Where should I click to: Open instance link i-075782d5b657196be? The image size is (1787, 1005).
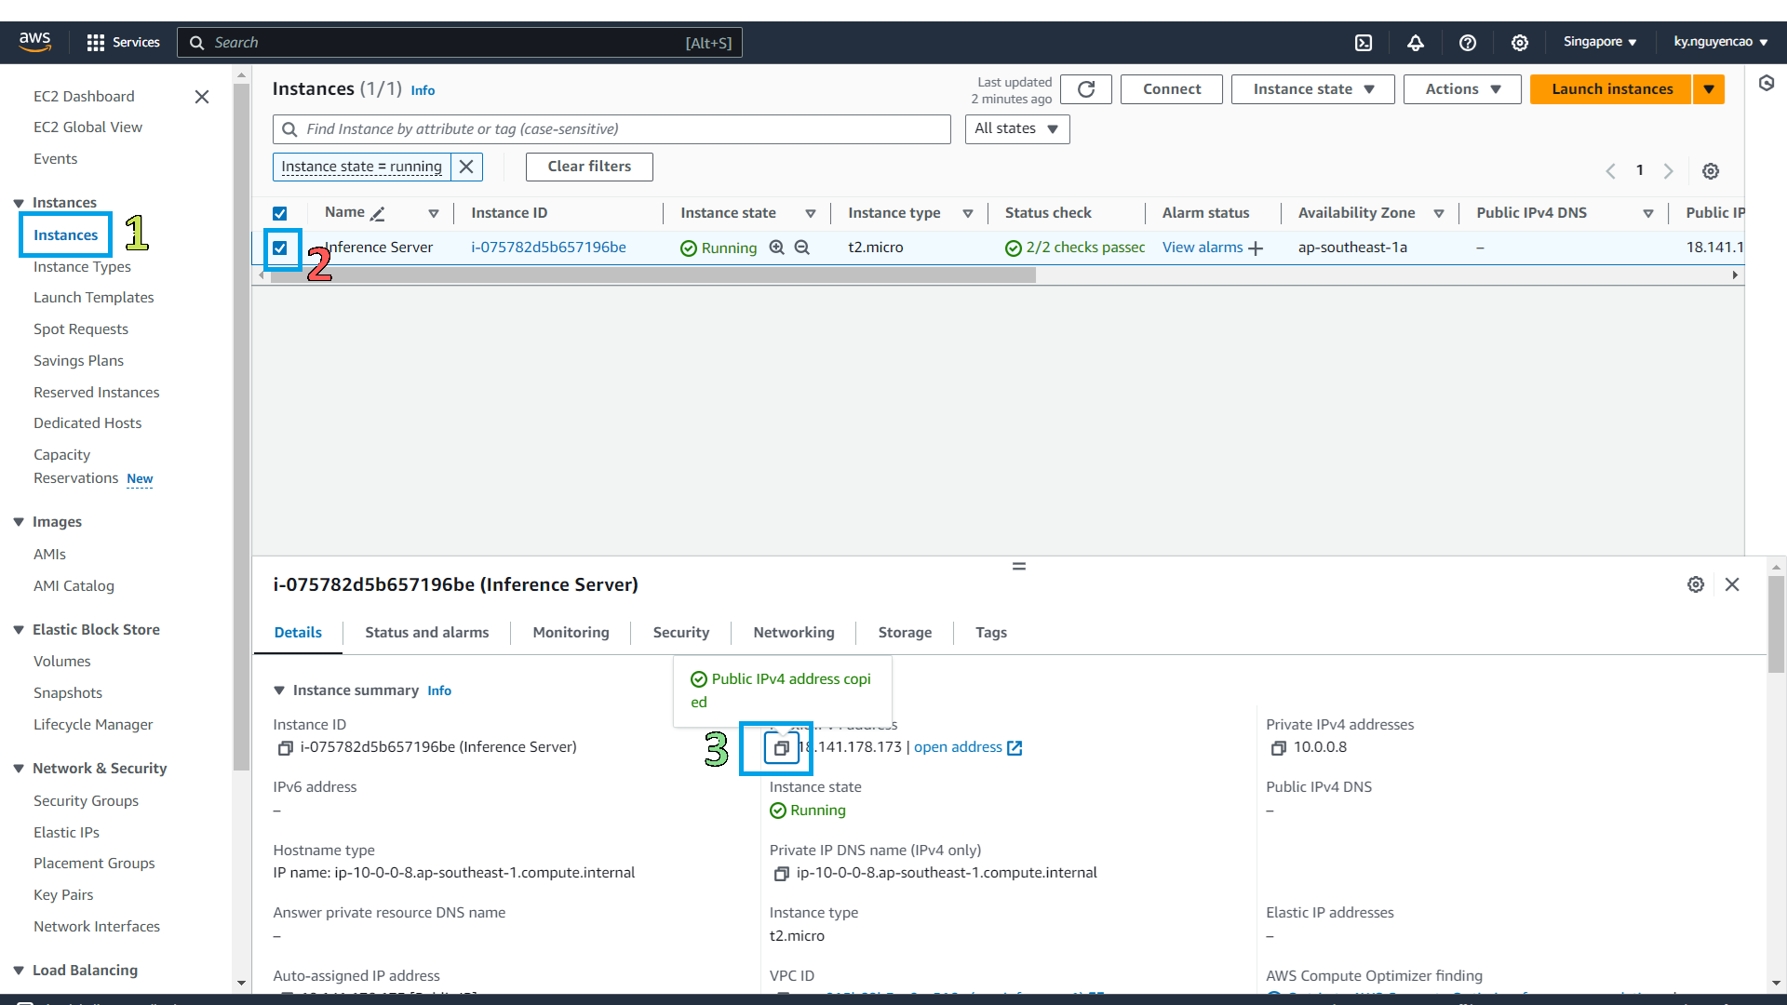pos(548,248)
